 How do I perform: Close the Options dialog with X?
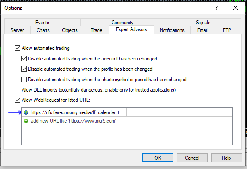[236, 8]
